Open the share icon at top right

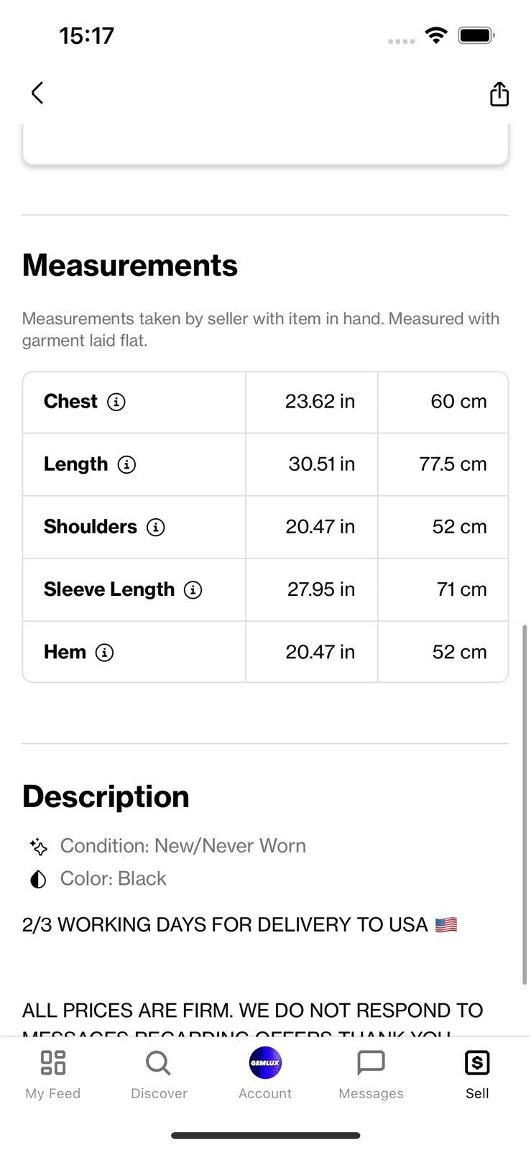499,93
